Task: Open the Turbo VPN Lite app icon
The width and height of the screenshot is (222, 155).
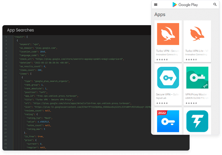Action: (197, 34)
